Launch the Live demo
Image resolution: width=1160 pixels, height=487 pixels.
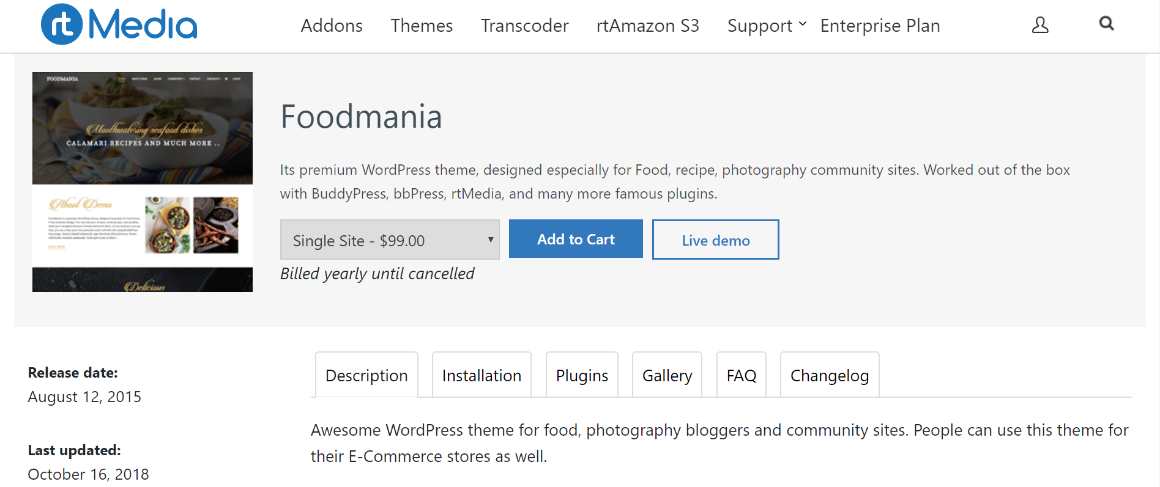click(x=715, y=240)
